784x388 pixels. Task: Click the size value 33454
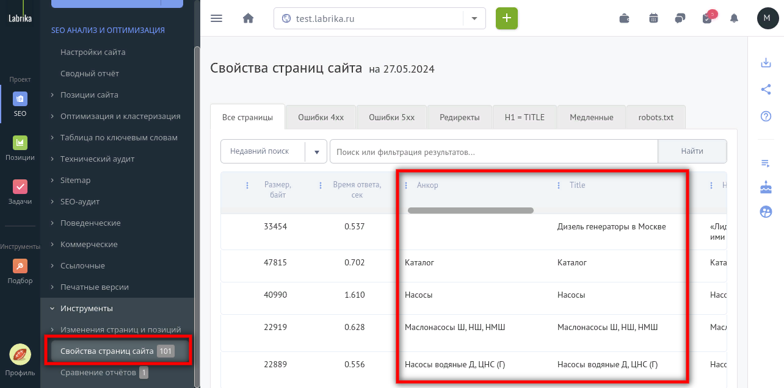tap(275, 226)
